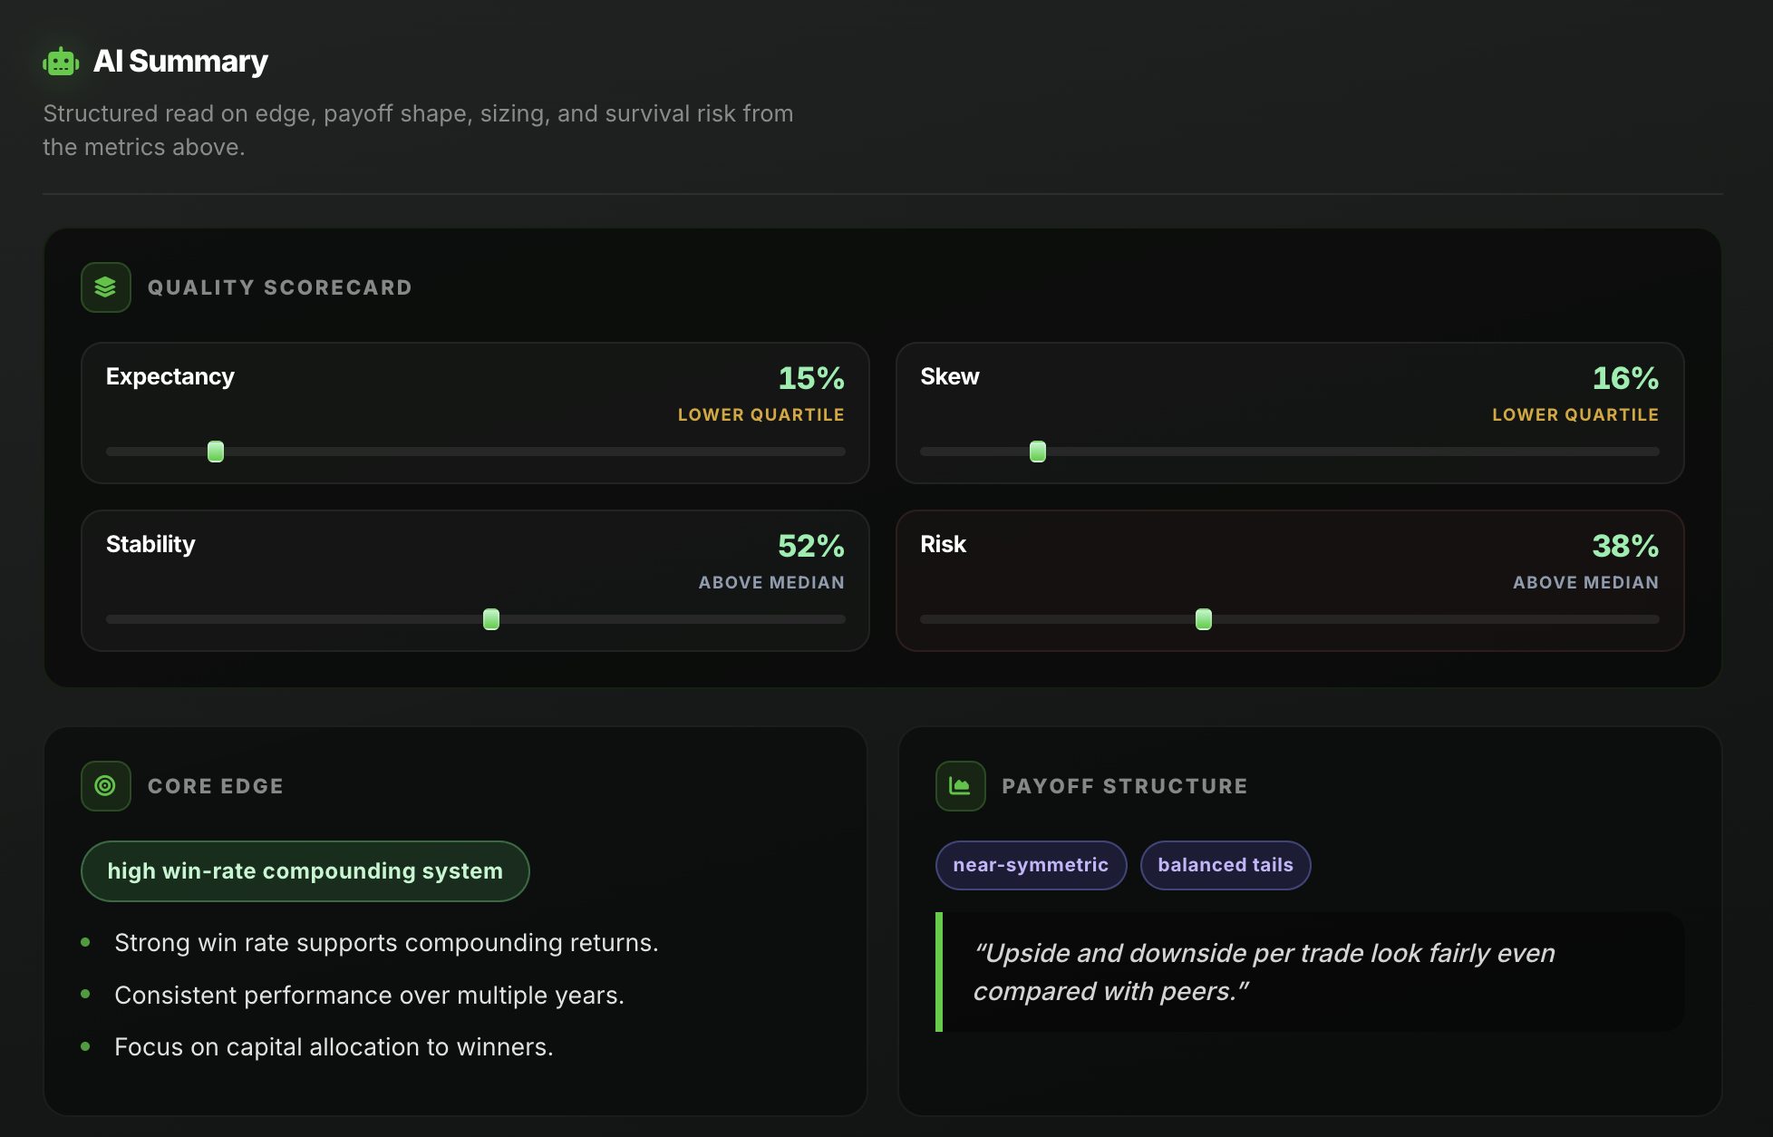This screenshot has width=1773, height=1137.
Task: Click the Stability slider handle
Action: click(491, 619)
